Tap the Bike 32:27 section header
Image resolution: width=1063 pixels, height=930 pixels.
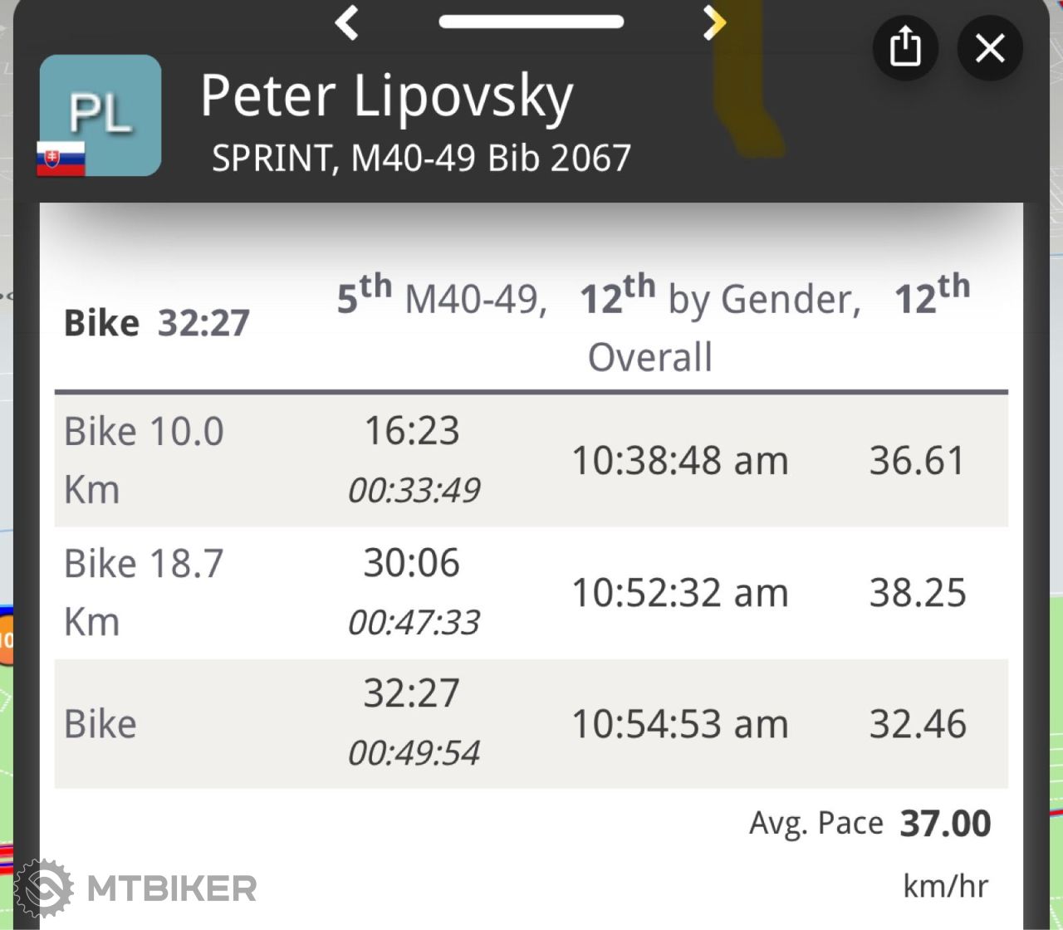[157, 323]
